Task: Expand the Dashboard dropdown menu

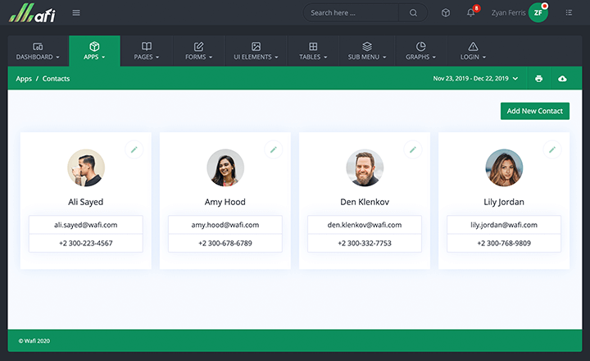Action: [x=39, y=51]
